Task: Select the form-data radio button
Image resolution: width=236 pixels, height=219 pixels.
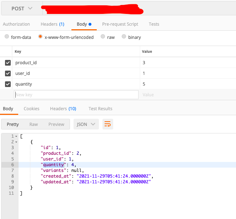Action: 7,36
